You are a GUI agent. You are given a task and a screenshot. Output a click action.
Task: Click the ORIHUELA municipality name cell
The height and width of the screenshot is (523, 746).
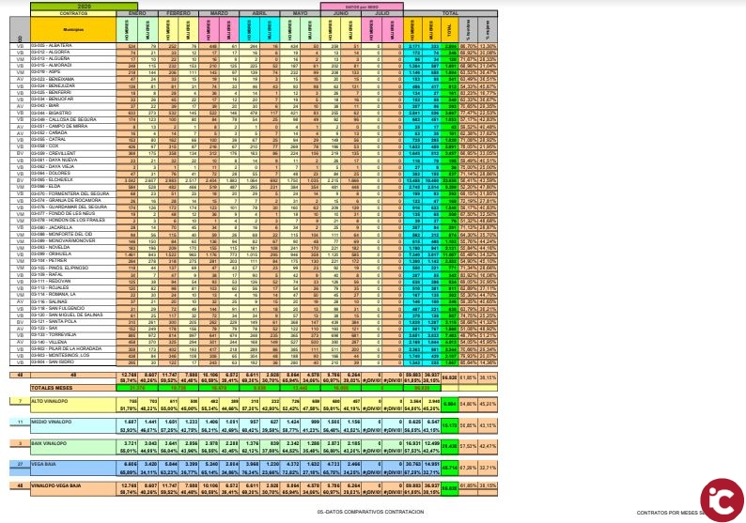click(48, 252)
